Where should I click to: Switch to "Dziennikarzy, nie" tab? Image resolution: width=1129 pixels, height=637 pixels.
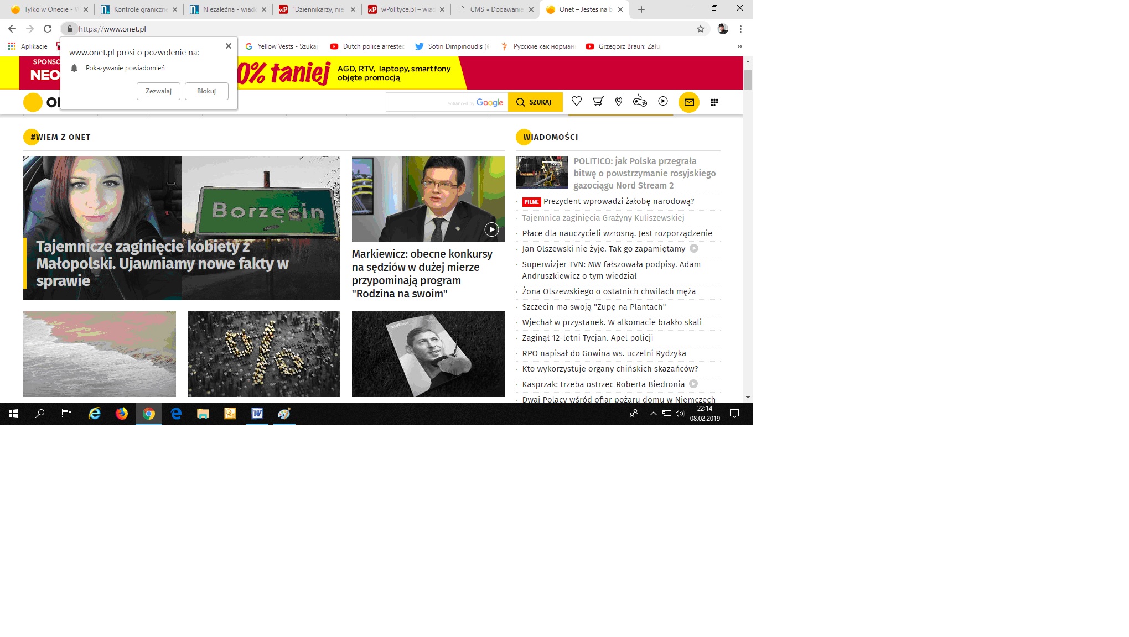[317, 9]
